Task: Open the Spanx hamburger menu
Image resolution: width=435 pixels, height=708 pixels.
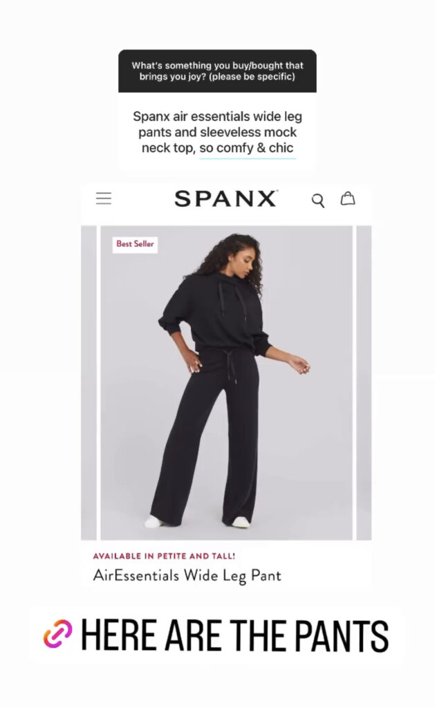Action: [x=104, y=198]
